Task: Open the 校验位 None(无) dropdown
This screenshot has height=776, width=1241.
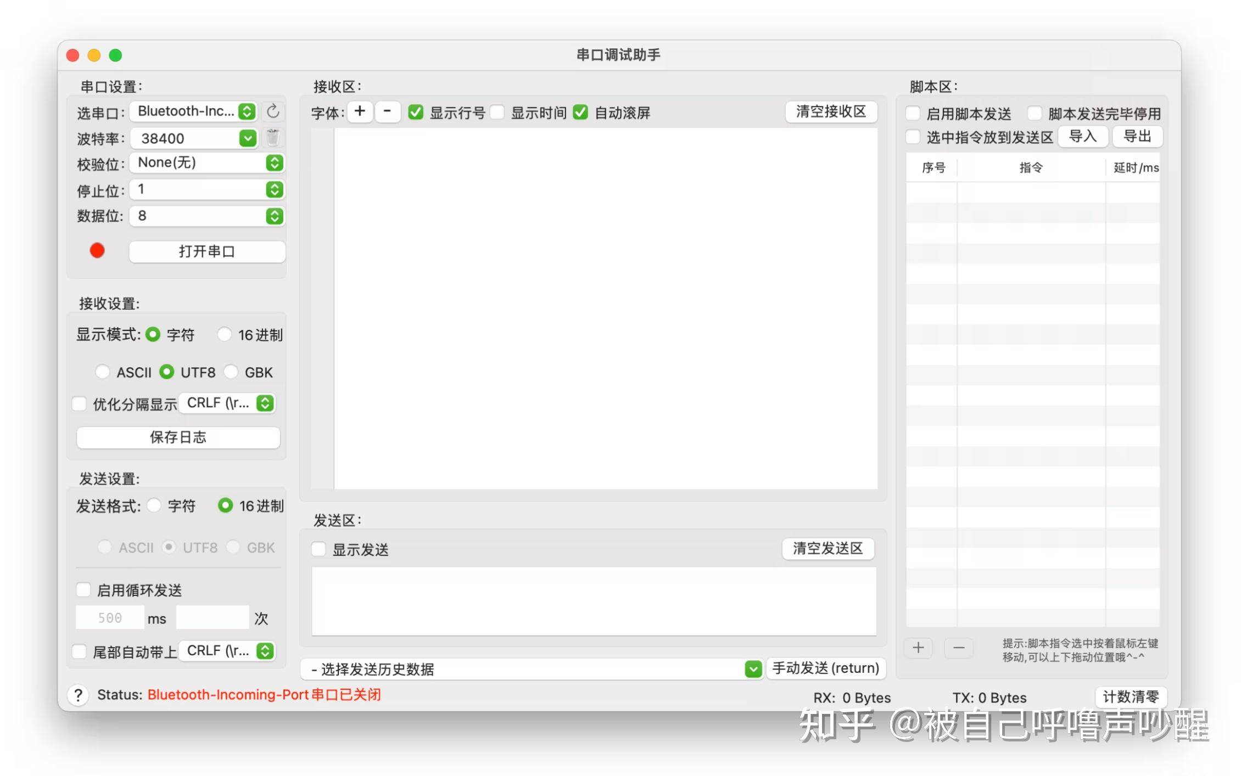Action: point(207,163)
